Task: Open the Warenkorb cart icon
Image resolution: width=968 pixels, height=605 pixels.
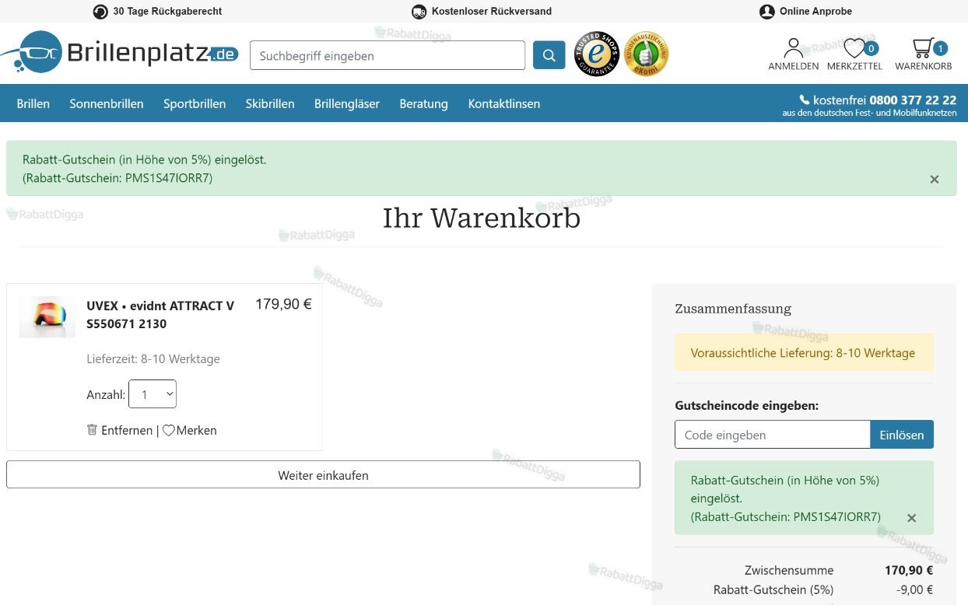Action: click(922, 48)
